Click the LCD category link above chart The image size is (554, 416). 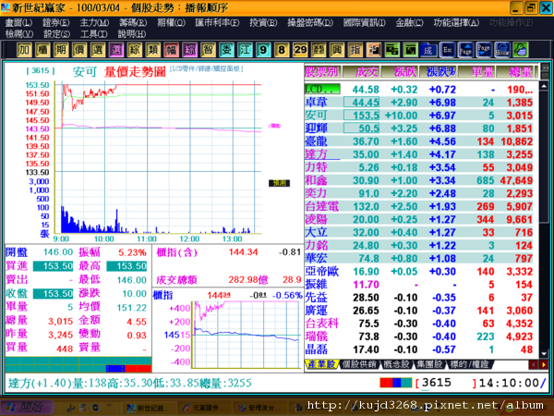206,68
